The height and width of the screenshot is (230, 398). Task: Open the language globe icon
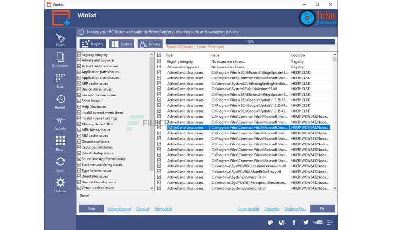pyautogui.click(x=282, y=222)
